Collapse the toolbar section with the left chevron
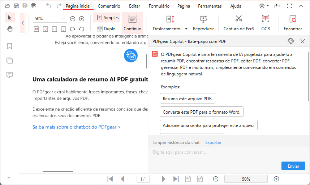This screenshot has width=310, height=185. pos(23,23)
